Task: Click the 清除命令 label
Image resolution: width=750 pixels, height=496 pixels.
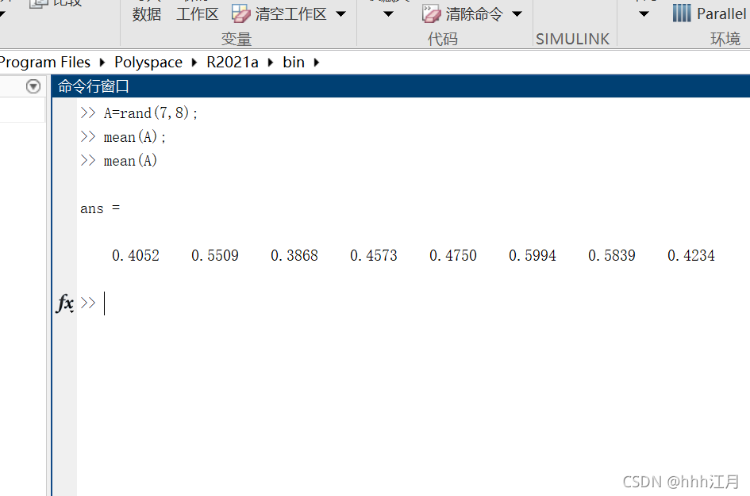Action: coord(475,13)
